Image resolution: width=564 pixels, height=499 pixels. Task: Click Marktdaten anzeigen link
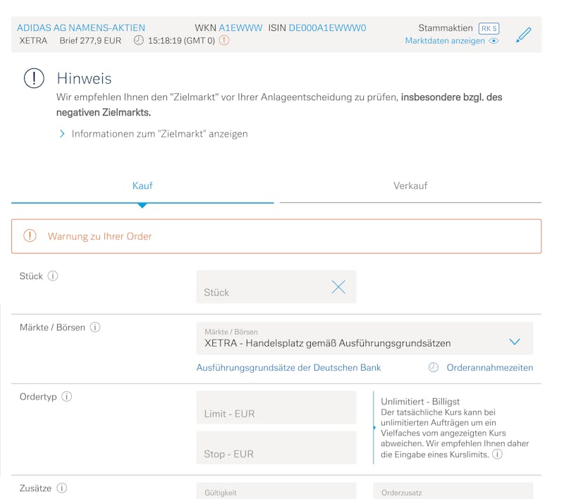(445, 41)
